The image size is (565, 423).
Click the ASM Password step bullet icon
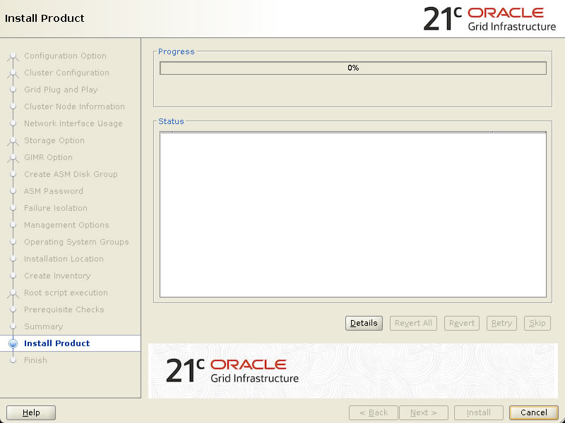tap(13, 191)
